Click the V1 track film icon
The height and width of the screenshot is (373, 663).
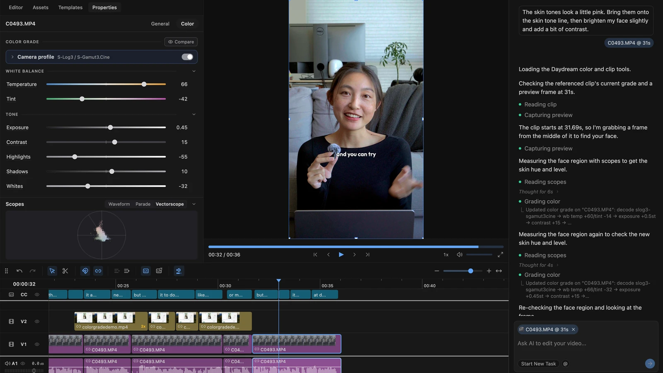pos(11,344)
